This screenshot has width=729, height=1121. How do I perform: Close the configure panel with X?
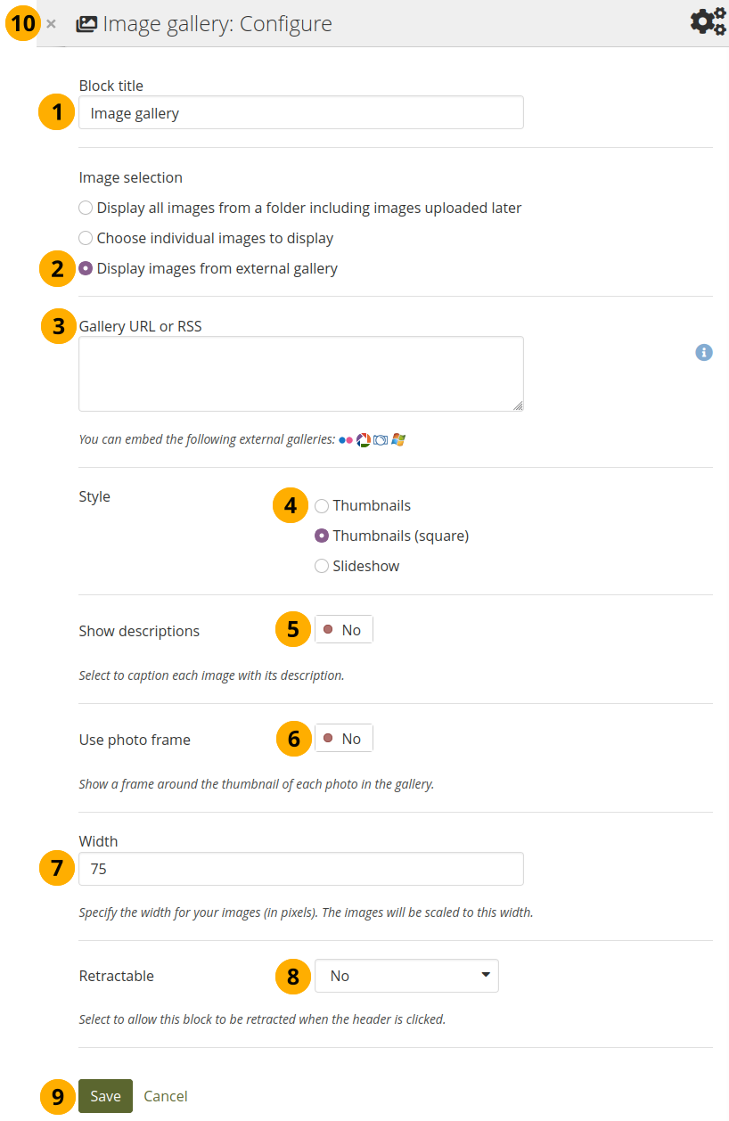coord(52,24)
